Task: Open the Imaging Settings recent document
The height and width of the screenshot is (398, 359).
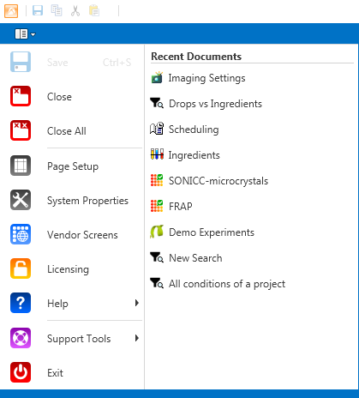Action: tap(198, 78)
